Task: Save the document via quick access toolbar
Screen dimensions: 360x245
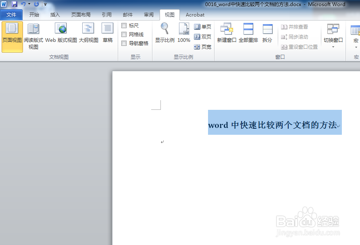Action: click(x=15, y=4)
